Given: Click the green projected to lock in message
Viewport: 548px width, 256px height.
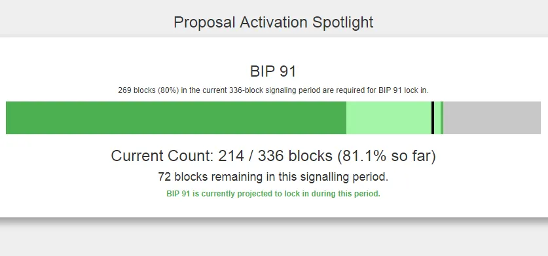Looking at the screenshot, I should [x=273, y=193].
